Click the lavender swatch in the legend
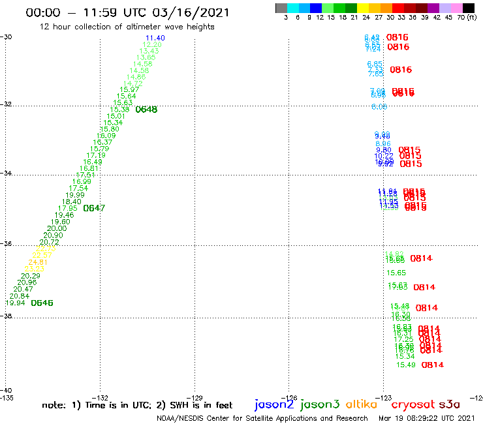 point(444,8)
